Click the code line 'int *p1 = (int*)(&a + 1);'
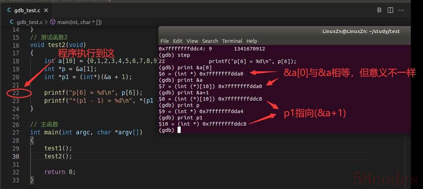This screenshot has height=189, width=423. 88,77
